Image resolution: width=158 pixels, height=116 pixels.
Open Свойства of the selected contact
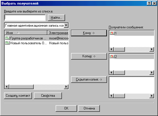[x=48, y=96]
